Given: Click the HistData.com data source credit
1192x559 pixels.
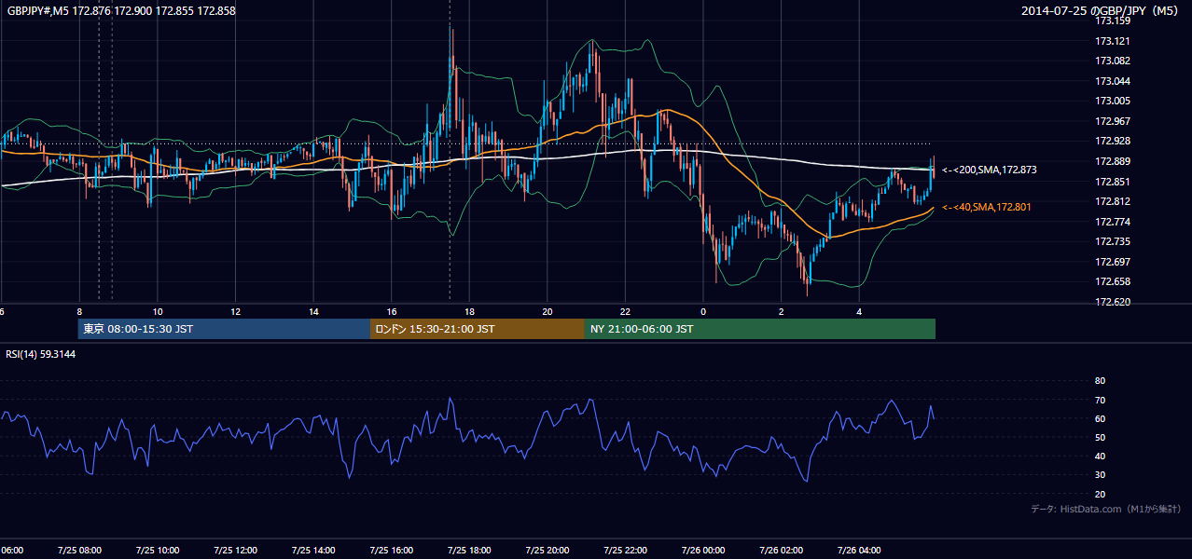Looking at the screenshot, I should [1106, 509].
